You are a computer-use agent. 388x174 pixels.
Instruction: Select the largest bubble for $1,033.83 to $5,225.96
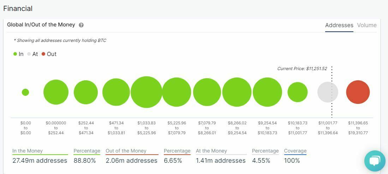pos(146,92)
